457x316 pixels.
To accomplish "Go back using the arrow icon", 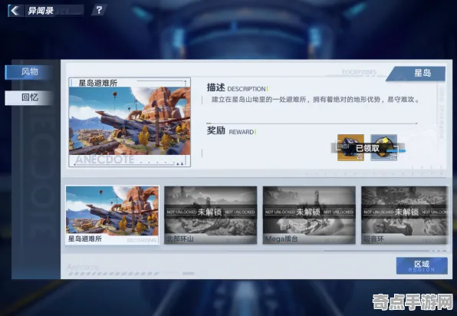I will (x=15, y=11).
